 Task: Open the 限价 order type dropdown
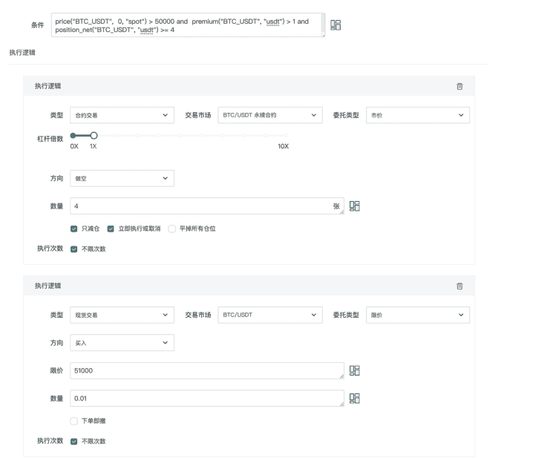[418, 315]
